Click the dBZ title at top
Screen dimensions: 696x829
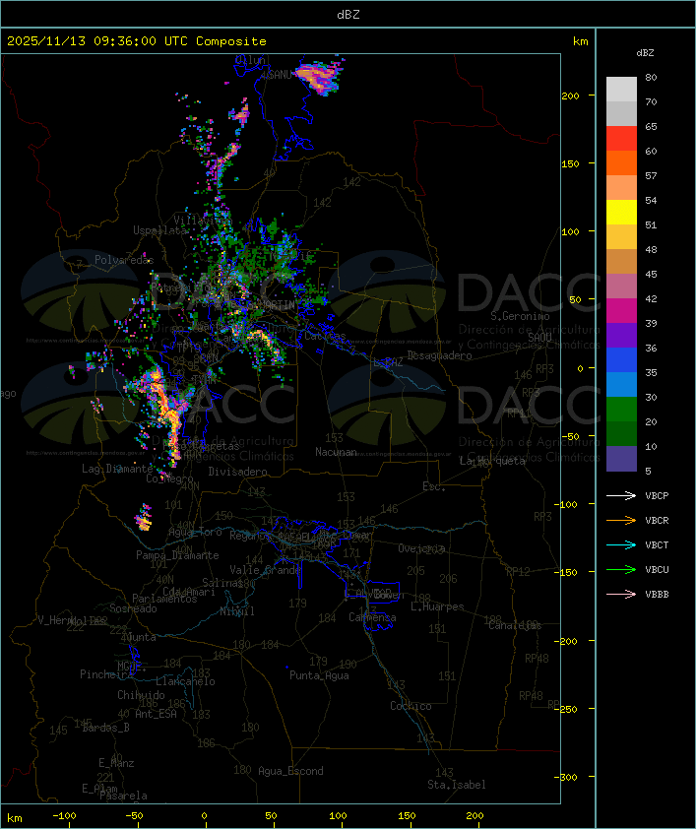[348, 14]
